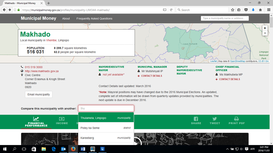Toggle reader view icon in the address bar
The image size is (273, 153).
(164, 10)
